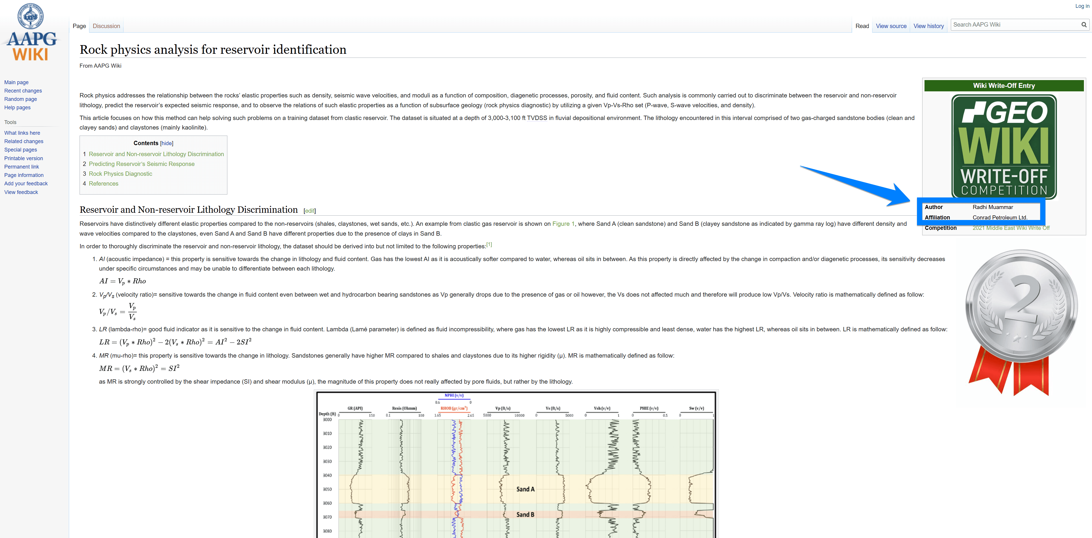Click the 'From AAPG Wiki' subtitle
Image resolution: width=1092 pixels, height=538 pixels.
point(100,66)
